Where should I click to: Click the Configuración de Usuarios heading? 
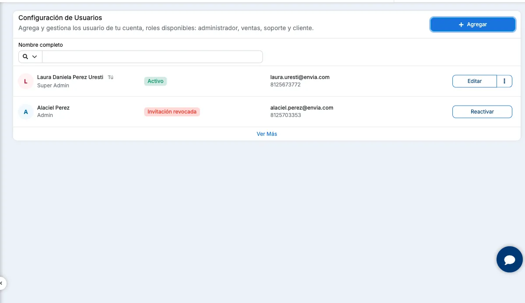tap(60, 18)
